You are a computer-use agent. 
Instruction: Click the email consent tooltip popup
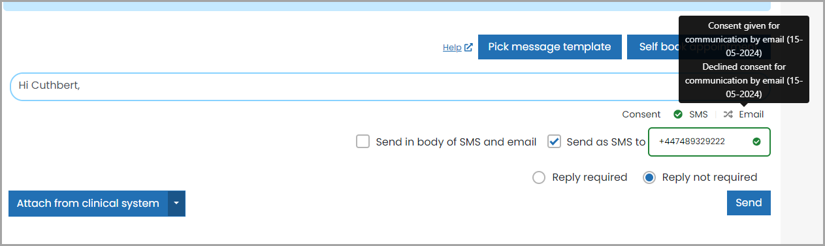coord(744,59)
